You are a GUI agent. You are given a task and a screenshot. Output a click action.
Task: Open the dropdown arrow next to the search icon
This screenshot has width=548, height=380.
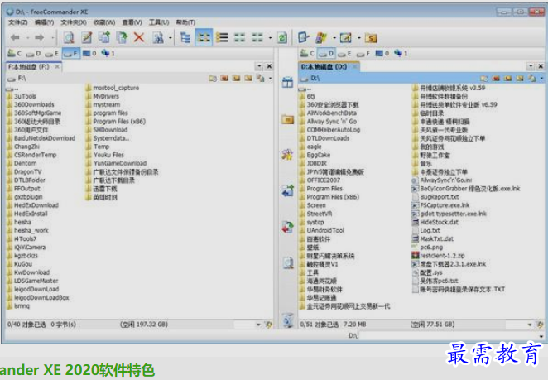(x=171, y=38)
